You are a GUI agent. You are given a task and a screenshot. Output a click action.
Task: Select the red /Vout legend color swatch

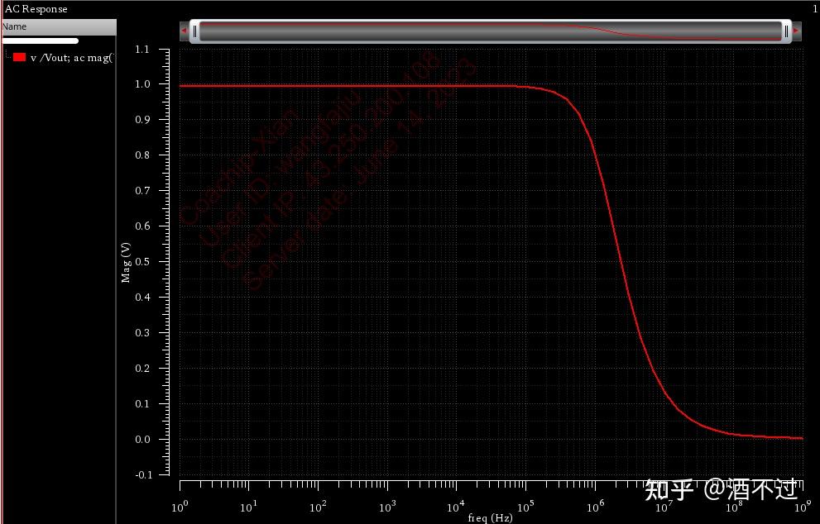[x=18, y=58]
